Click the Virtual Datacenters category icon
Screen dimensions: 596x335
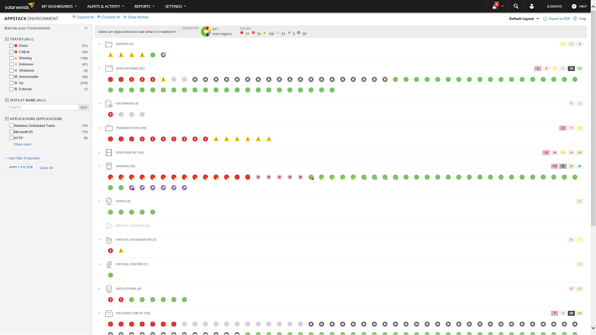click(109, 240)
